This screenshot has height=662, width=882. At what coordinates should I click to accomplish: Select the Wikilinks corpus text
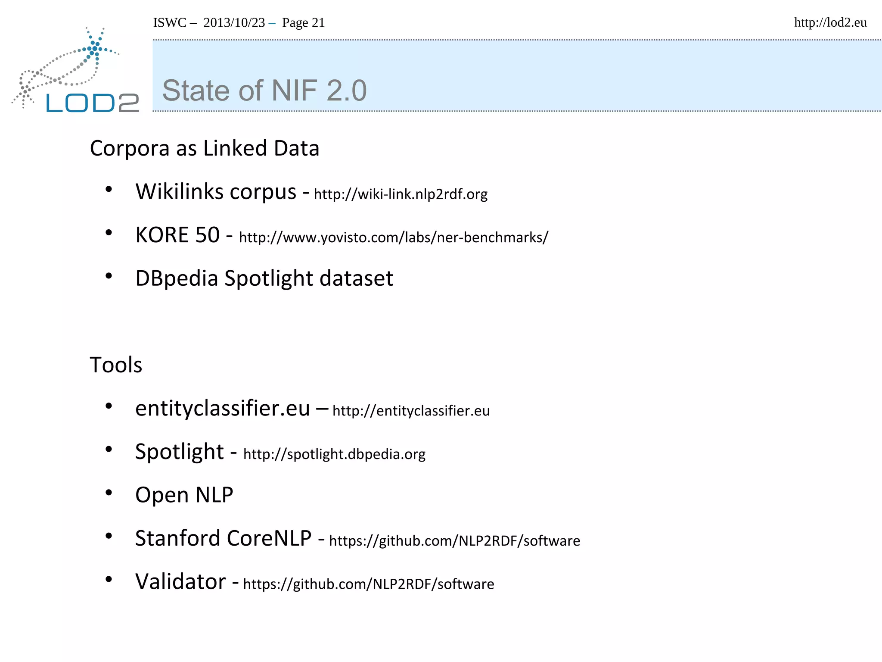215,191
